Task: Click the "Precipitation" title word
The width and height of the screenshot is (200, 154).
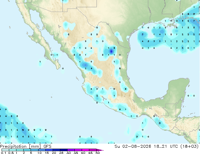Action: [13, 146]
